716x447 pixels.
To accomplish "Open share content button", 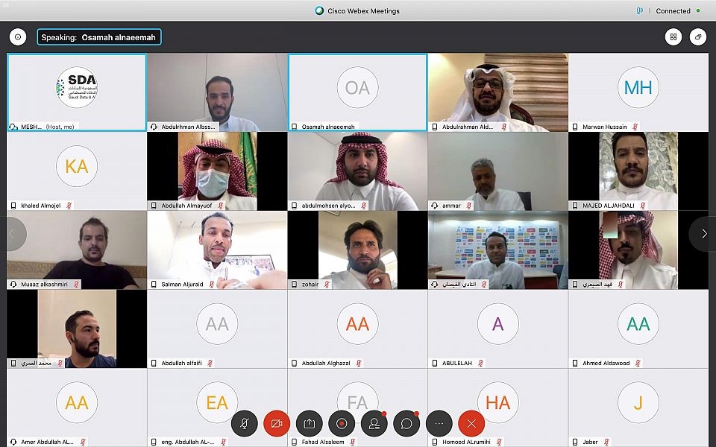I will pos(309,423).
